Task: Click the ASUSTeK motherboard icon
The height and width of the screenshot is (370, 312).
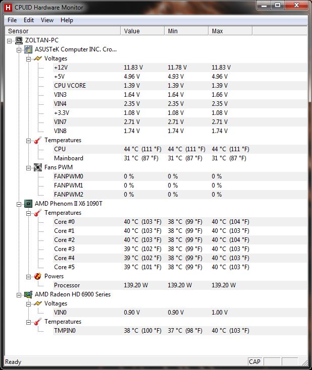Action: click(29, 49)
